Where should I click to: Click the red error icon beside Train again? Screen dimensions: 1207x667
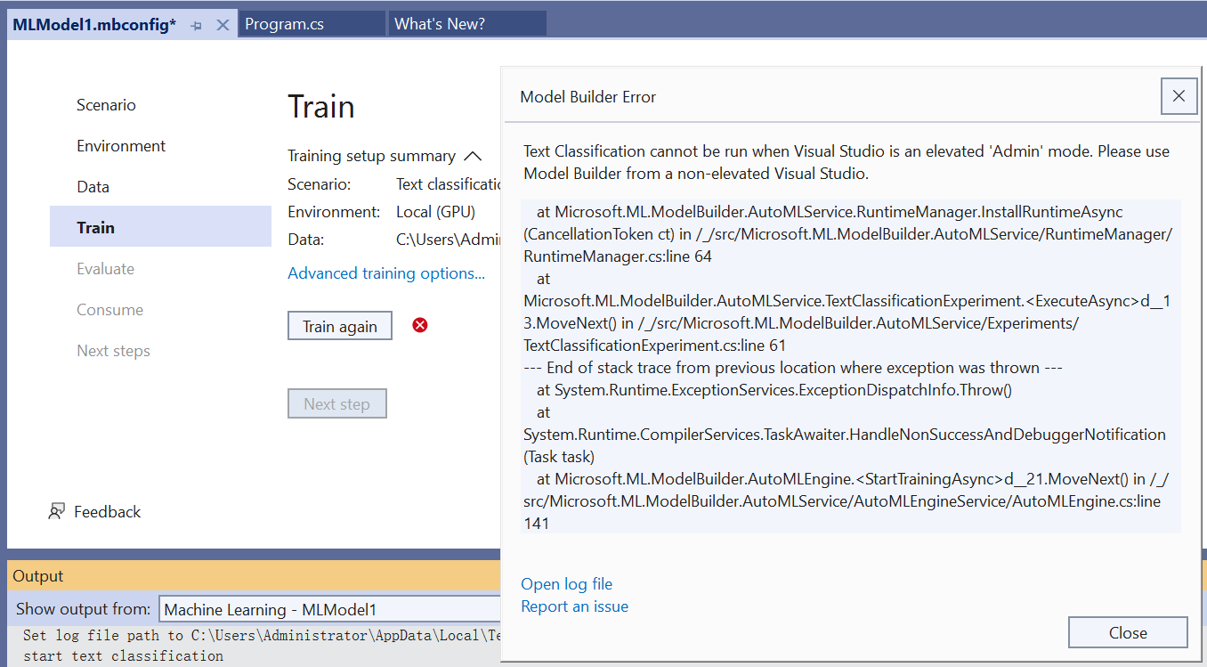point(419,325)
